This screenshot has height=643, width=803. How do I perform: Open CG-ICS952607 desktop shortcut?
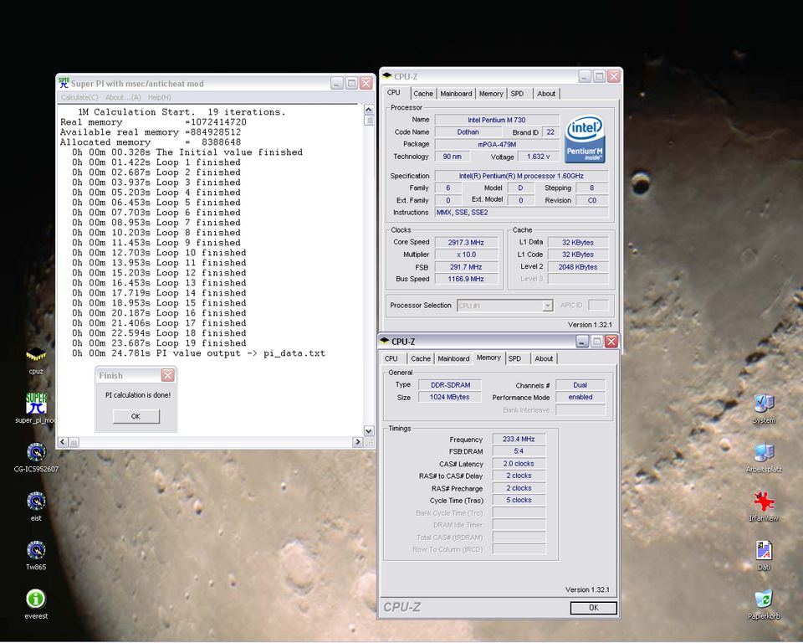pos(36,457)
